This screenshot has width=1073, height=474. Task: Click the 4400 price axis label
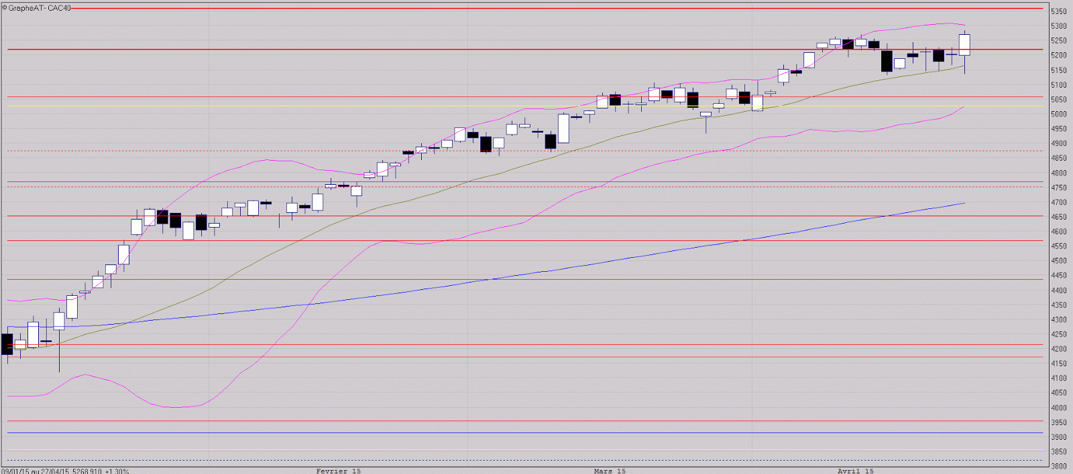[1058, 291]
